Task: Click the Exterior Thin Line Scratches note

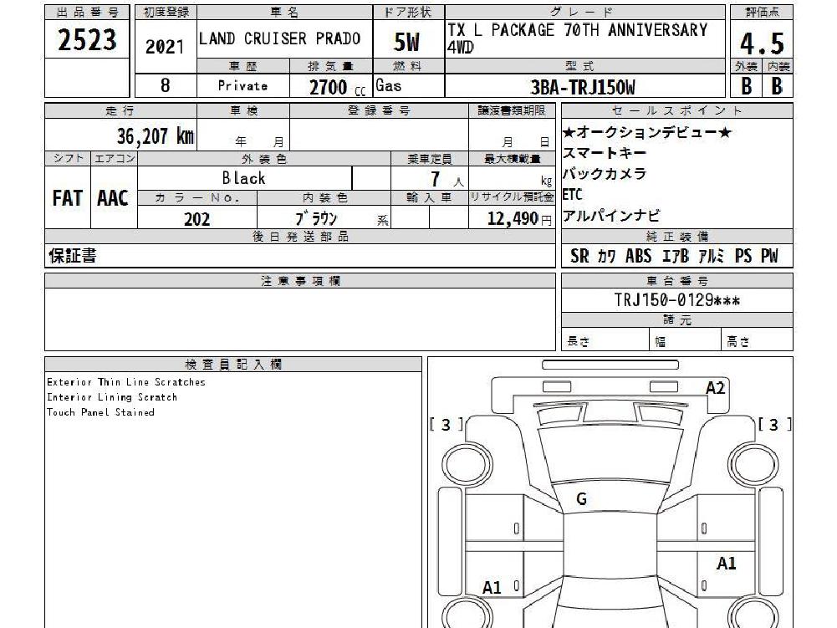Action: 126,382
